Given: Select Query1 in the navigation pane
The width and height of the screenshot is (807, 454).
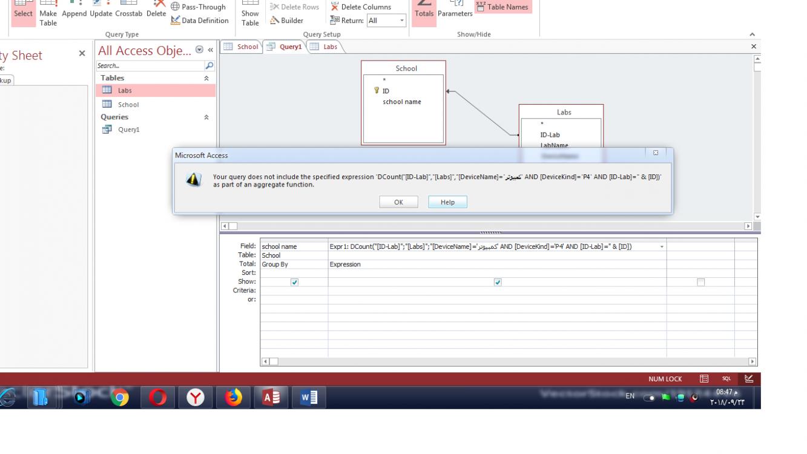Looking at the screenshot, I should click(x=156, y=129).
